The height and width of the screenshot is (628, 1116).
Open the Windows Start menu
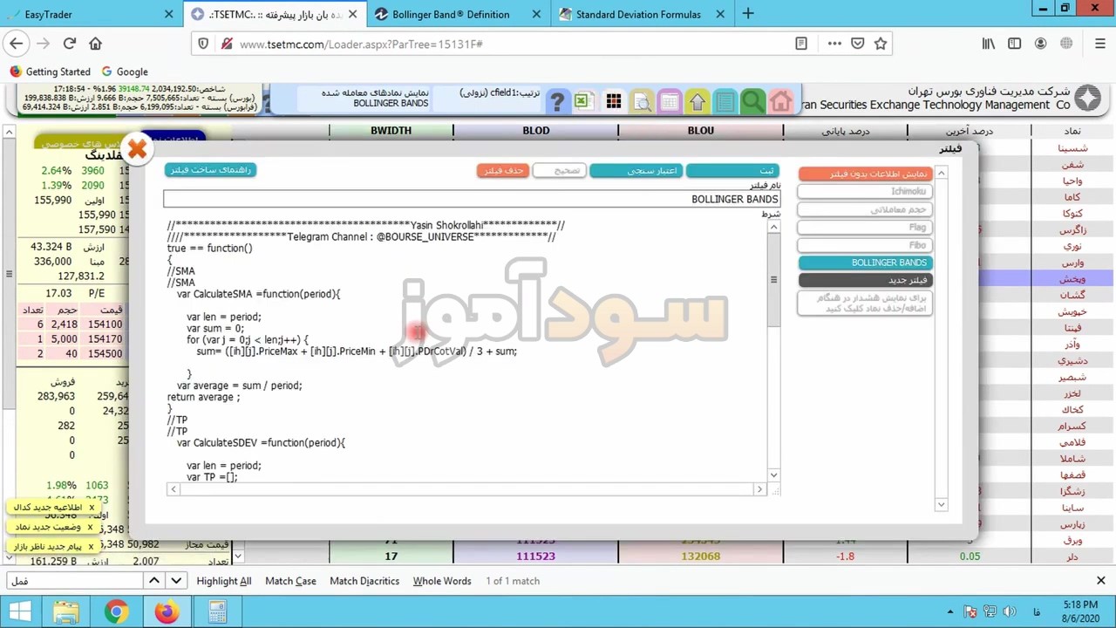pyautogui.click(x=19, y=612)
